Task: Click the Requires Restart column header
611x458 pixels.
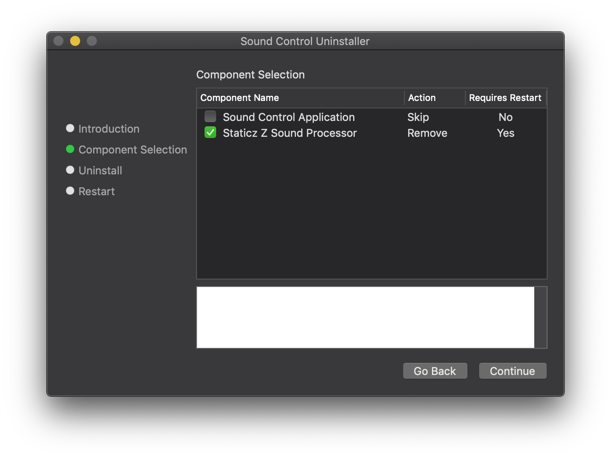Action: (x=505, y=98)
